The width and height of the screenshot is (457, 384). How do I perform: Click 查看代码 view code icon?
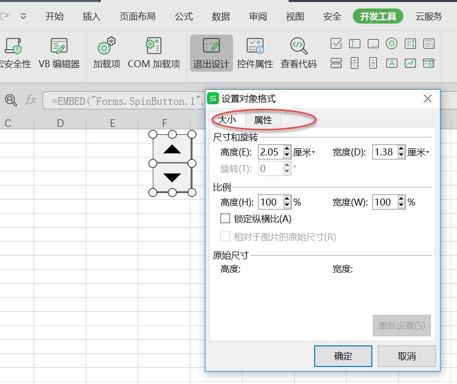click(299, 53)
